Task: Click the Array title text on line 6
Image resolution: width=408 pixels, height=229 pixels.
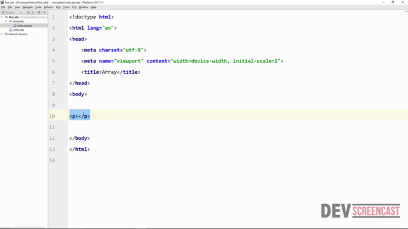Action: pos(109,72)
